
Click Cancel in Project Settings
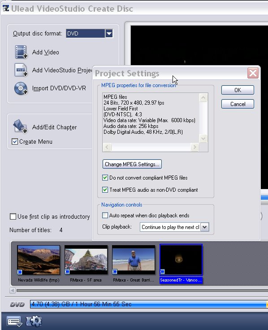tap(238, 104)
